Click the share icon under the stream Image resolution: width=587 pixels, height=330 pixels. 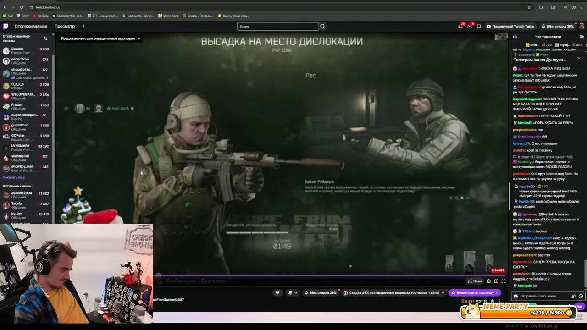(493, 301)
